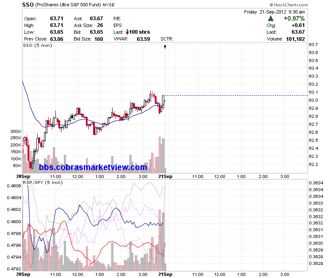Click the Open value 63.71
330x278 pixels.
pyautogui.click(x=57, y=19)
